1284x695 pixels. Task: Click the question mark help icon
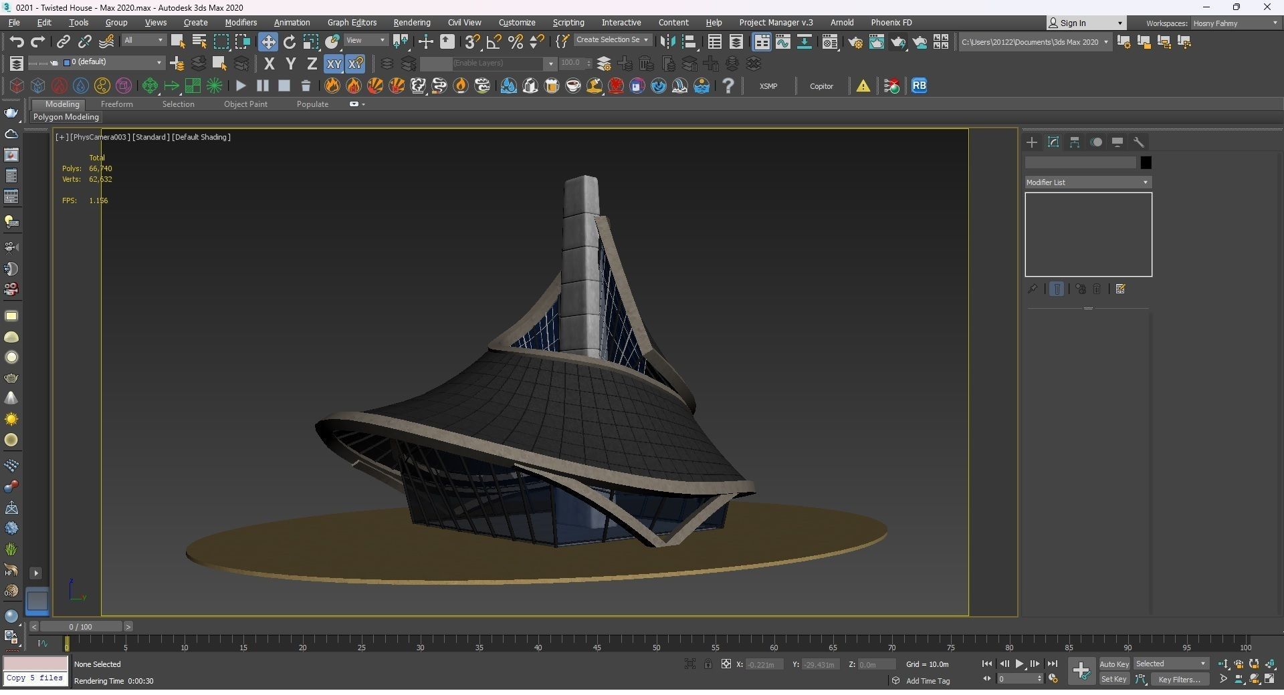[x=728, y=86]
